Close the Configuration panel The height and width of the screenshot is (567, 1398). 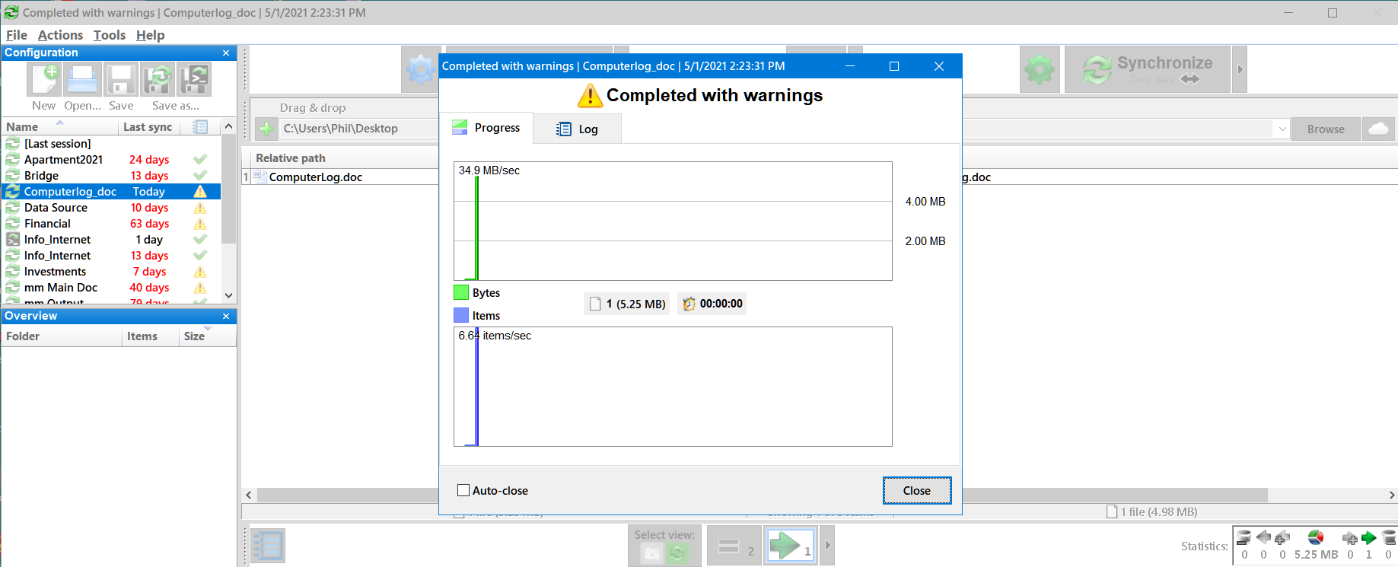coord(226,53)
